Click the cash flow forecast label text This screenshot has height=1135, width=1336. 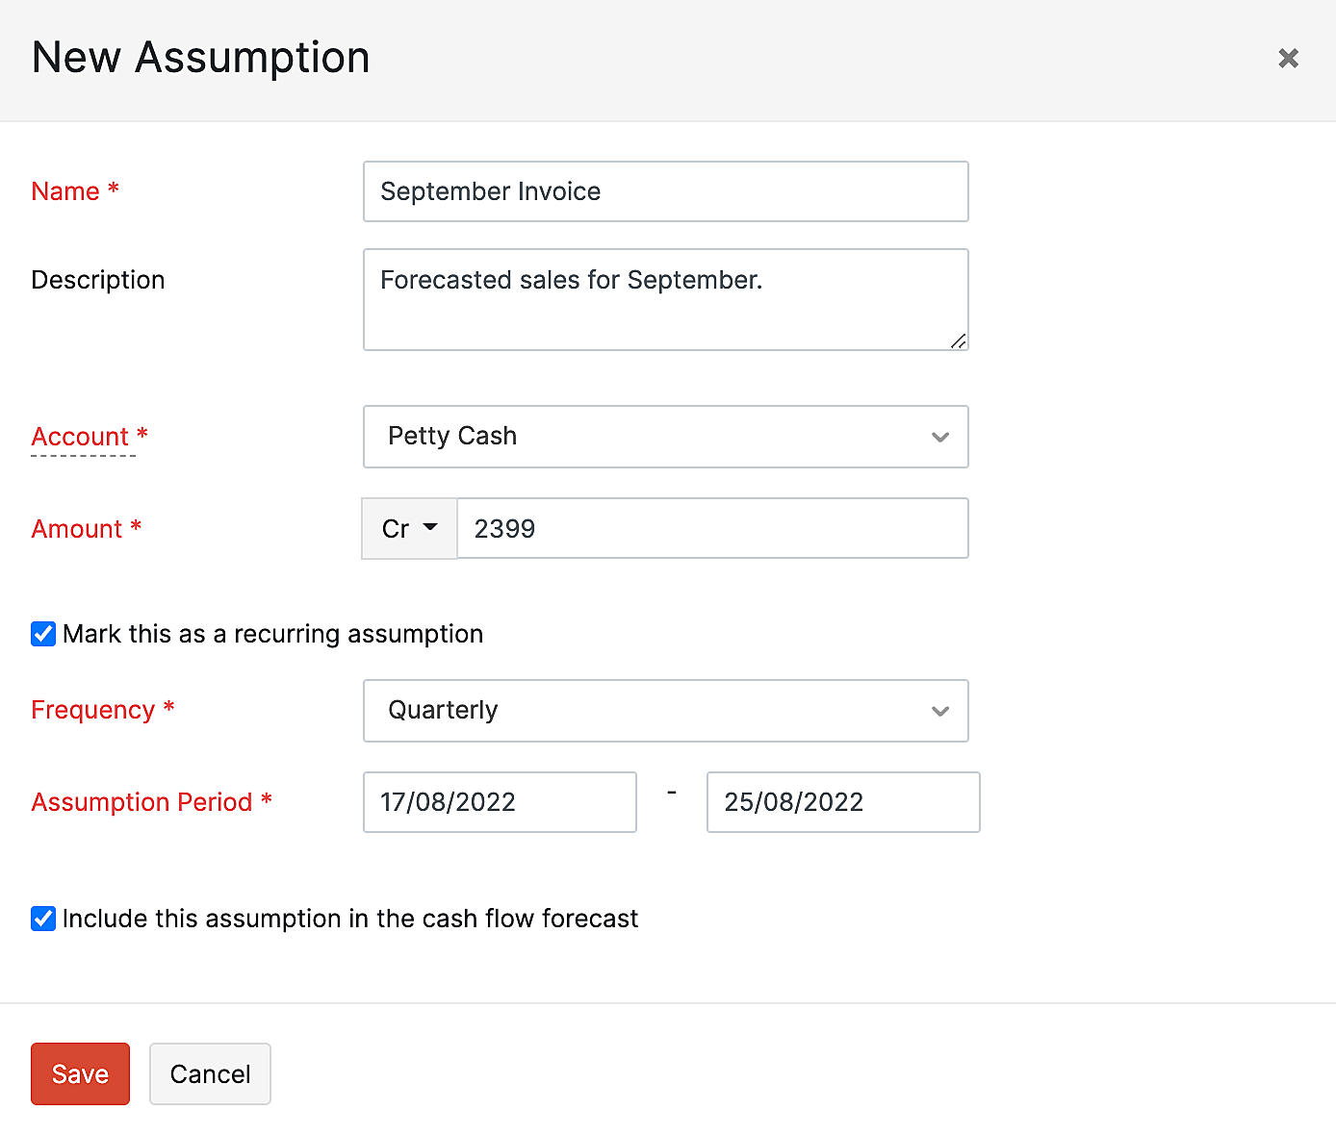tap(349, 919)
